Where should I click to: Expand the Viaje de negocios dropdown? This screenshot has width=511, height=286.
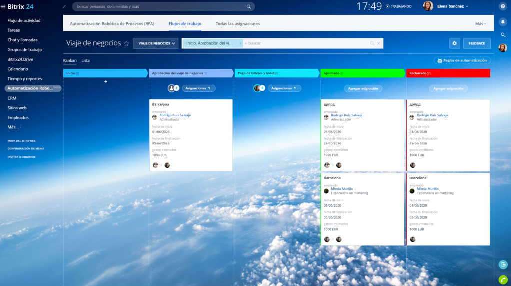pos(155,43)
